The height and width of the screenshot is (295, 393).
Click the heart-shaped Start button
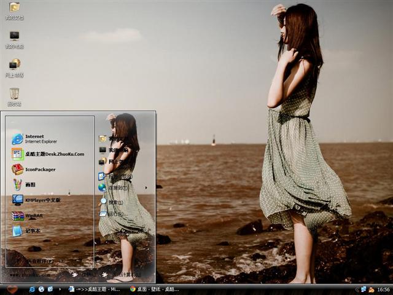click(12, 289)
